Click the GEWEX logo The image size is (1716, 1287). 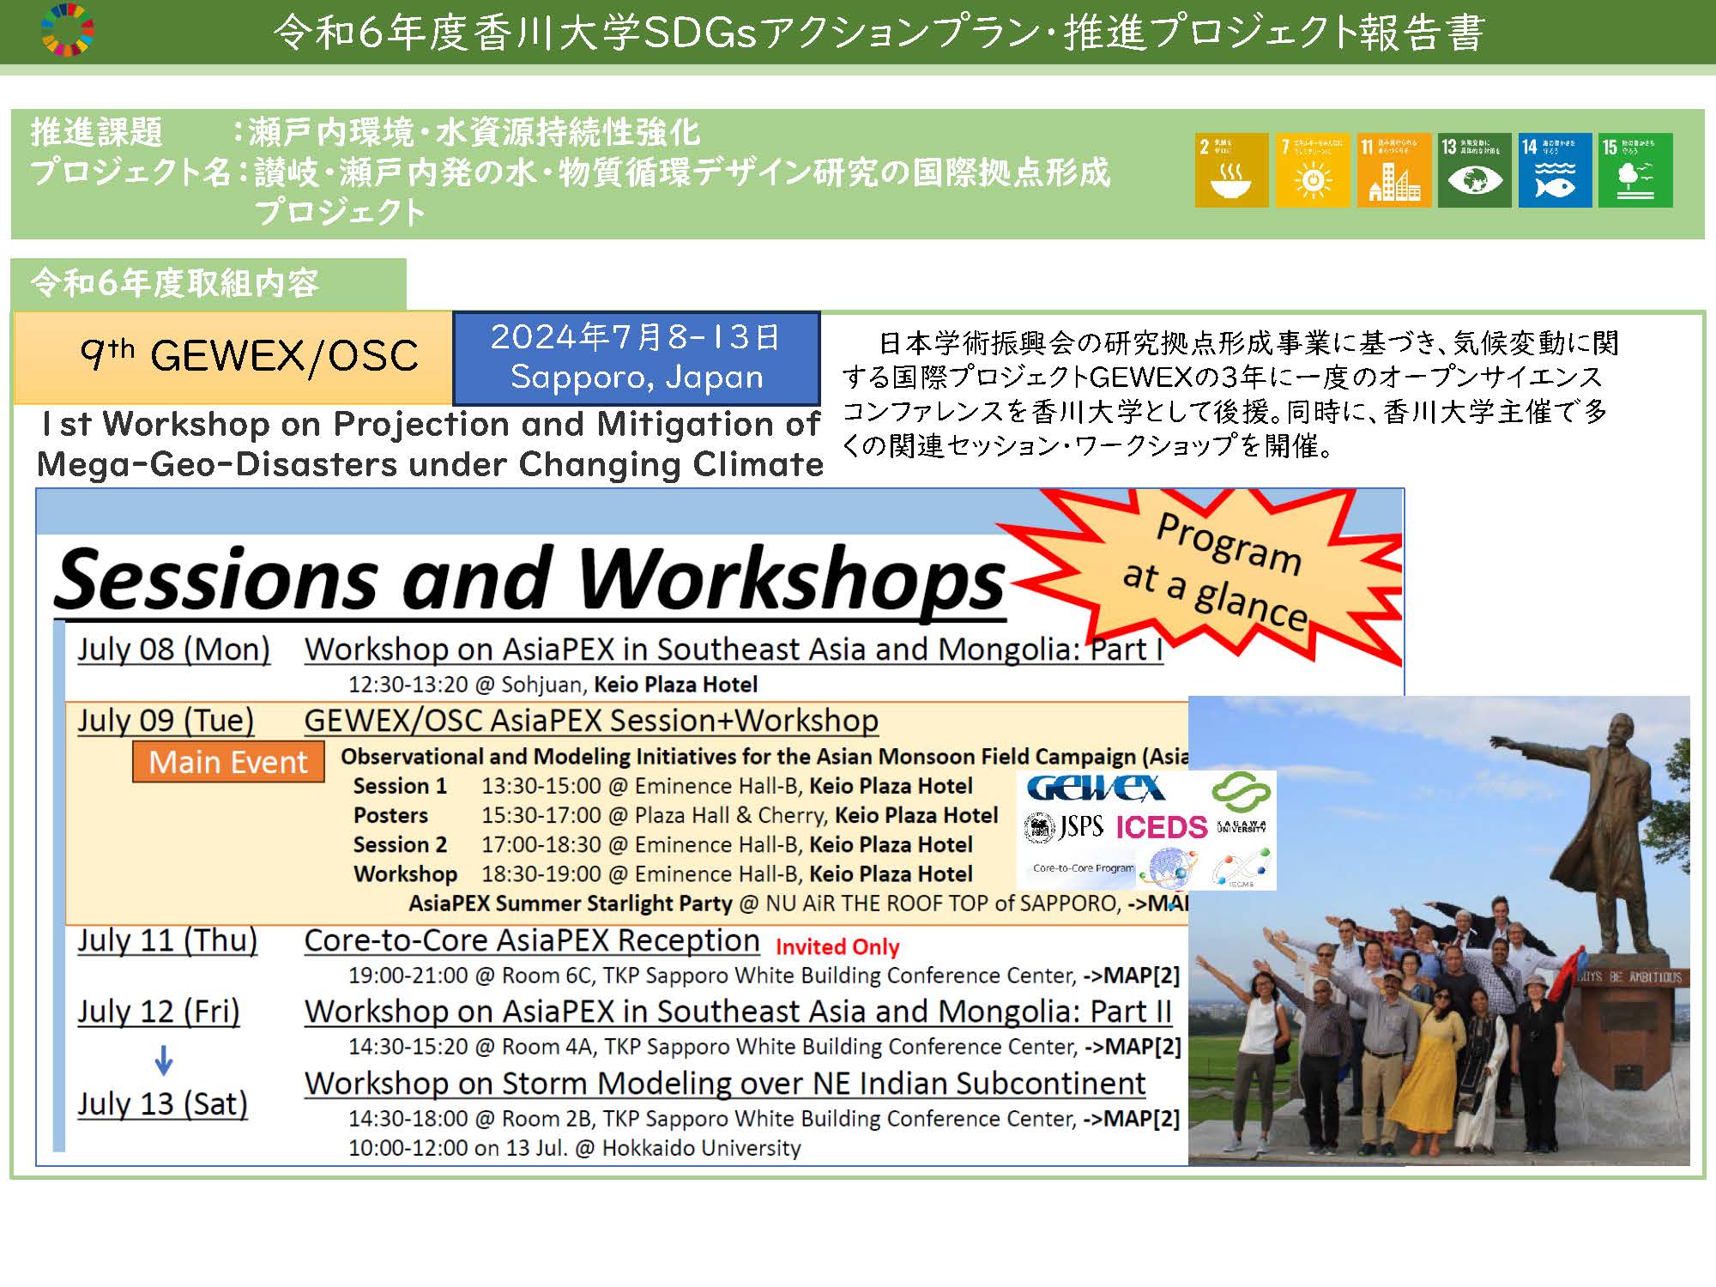coord(1096,788)
